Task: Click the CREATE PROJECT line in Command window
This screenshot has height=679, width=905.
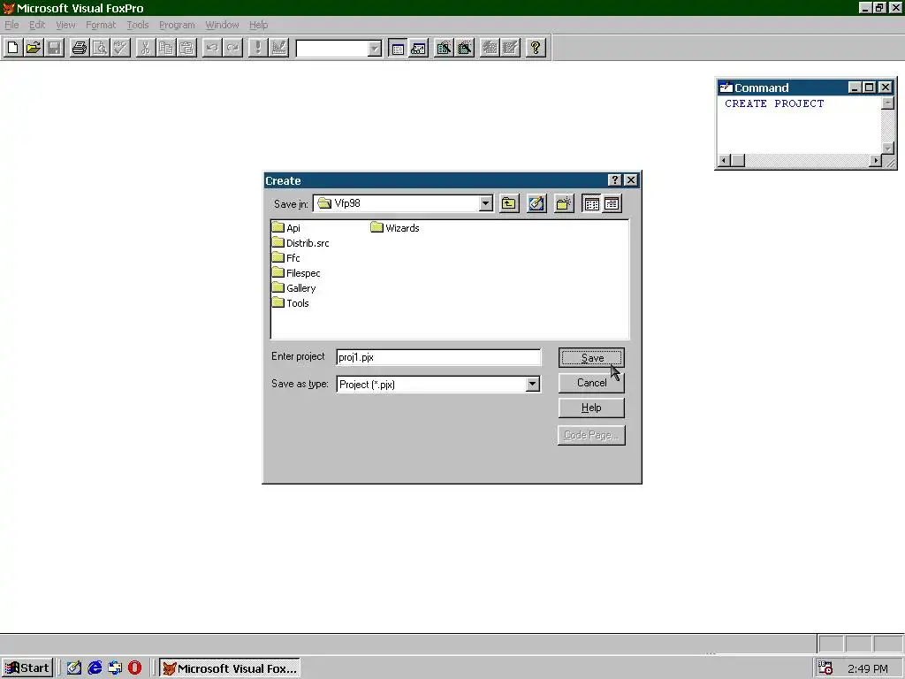Action: pos(774,104)
